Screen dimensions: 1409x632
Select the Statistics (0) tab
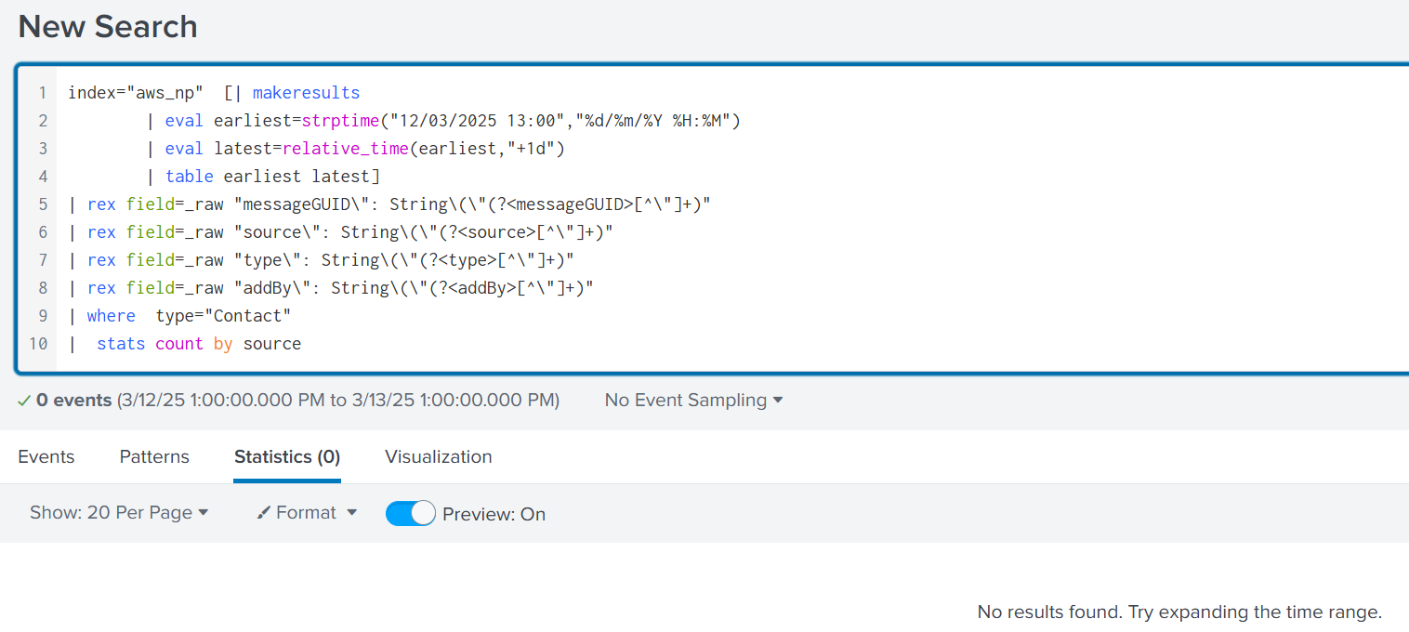(x=286, y=456)
